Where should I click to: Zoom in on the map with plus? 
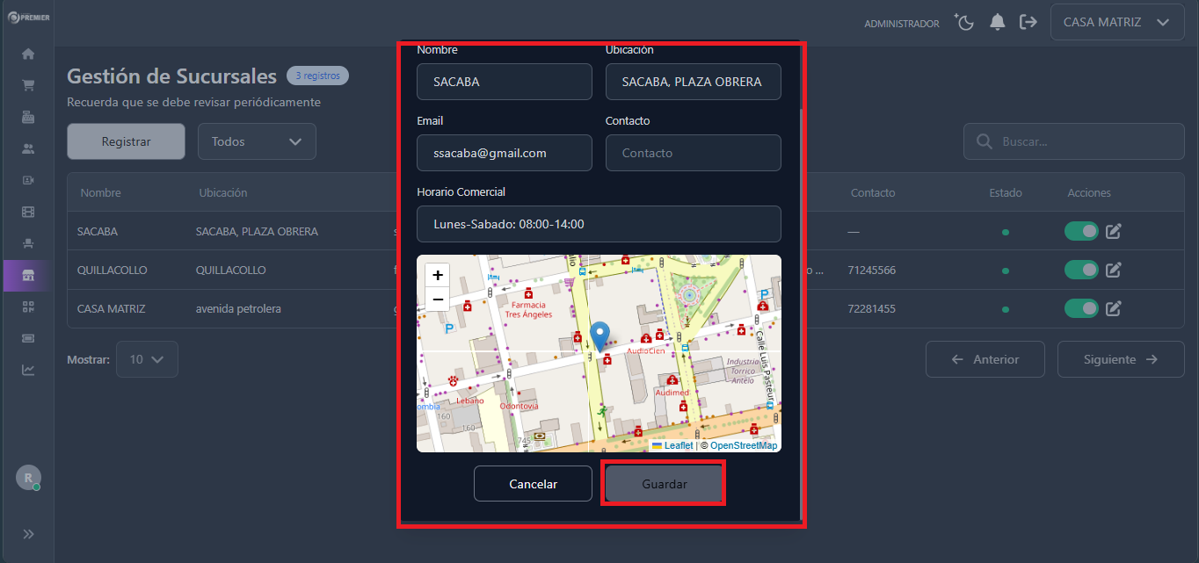438,275
